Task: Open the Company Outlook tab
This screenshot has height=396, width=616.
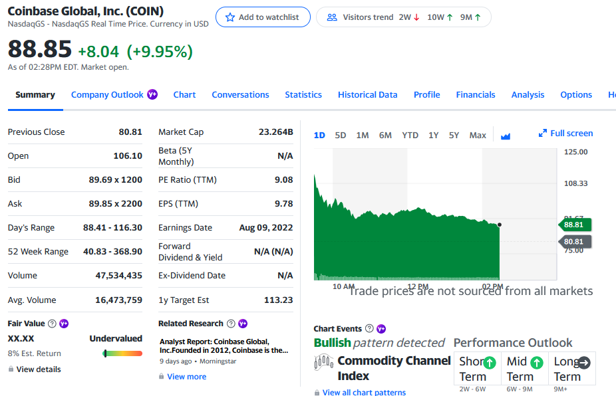Action: tap(107, 94)
